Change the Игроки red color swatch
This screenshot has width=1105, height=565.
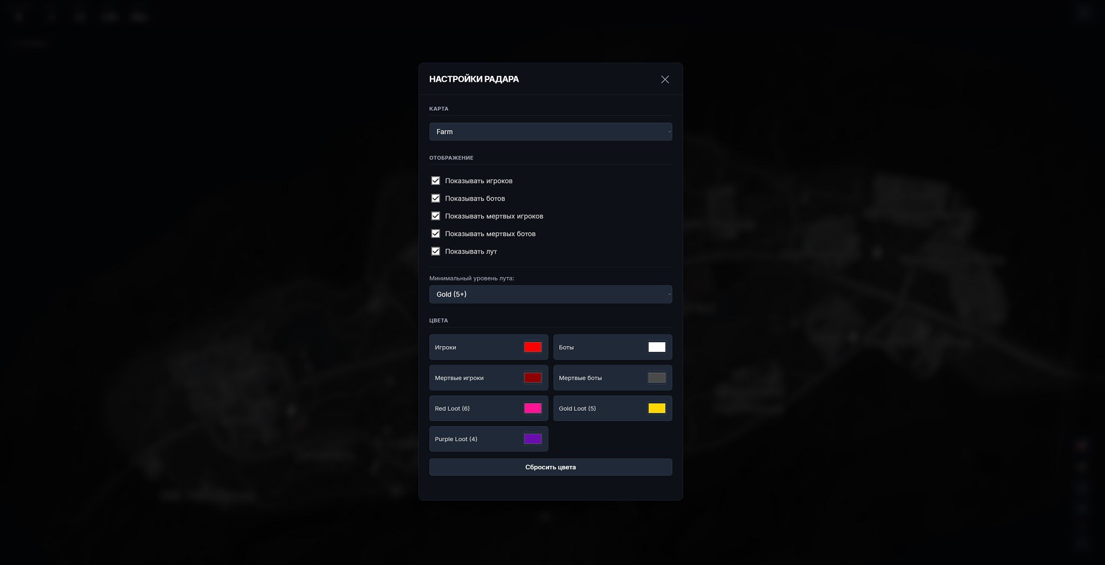point(533,347)
